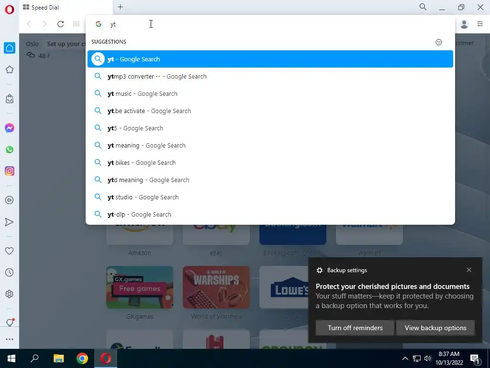The height and width of the screenshot is (368, 490).
Task: Click the Google logo in the address bar
Action: pyautogui.click(x=99, y=24)
